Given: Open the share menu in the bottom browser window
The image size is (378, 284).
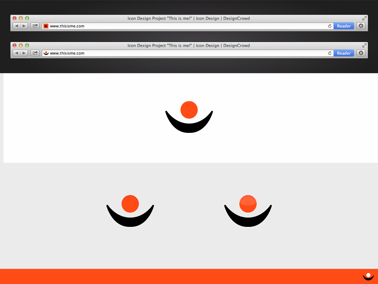Looking at the screenshot, I should (x=35, y=53).
